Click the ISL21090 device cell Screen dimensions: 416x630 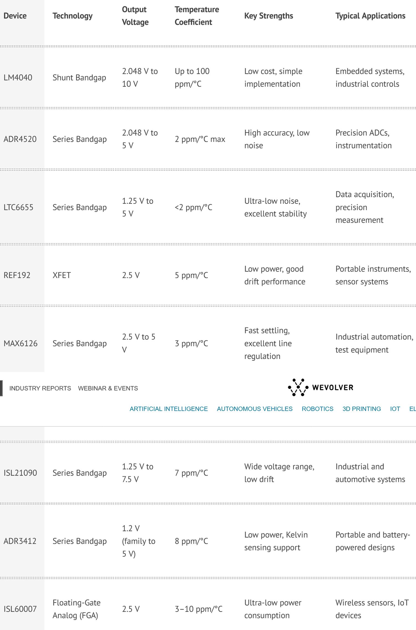coord(20,473)
